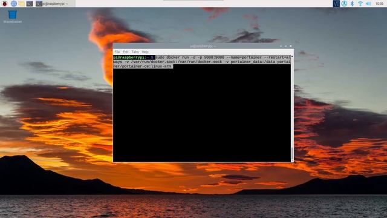Viewport: 387px width, 218px height.
Task: Open the Help menu in terminal
Action: (x=145, y=52)
